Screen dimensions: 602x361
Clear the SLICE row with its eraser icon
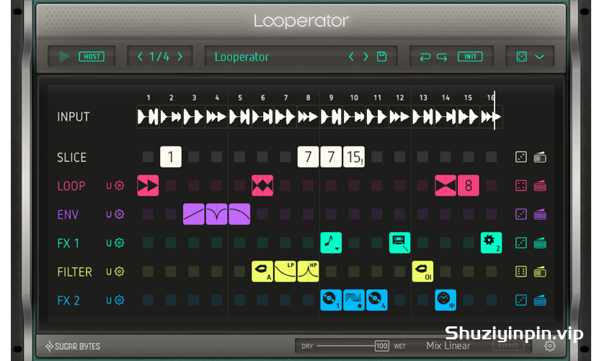pyautogui.click(x=540, y=157)
